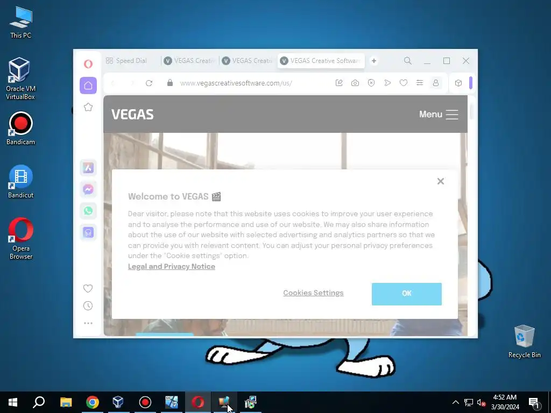The width and height of the screenshot is (551, 413).
Task: Close the cookie dialog with X
Action: [441, 181]
